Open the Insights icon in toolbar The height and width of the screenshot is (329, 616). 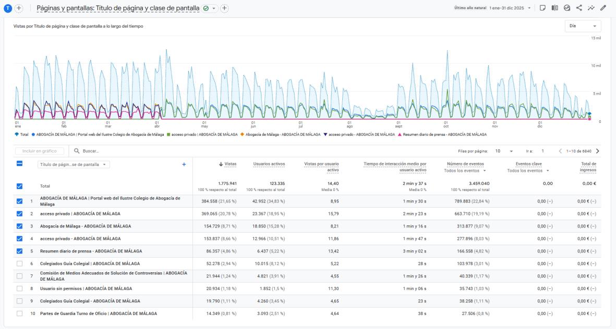[x=567, y=8]
